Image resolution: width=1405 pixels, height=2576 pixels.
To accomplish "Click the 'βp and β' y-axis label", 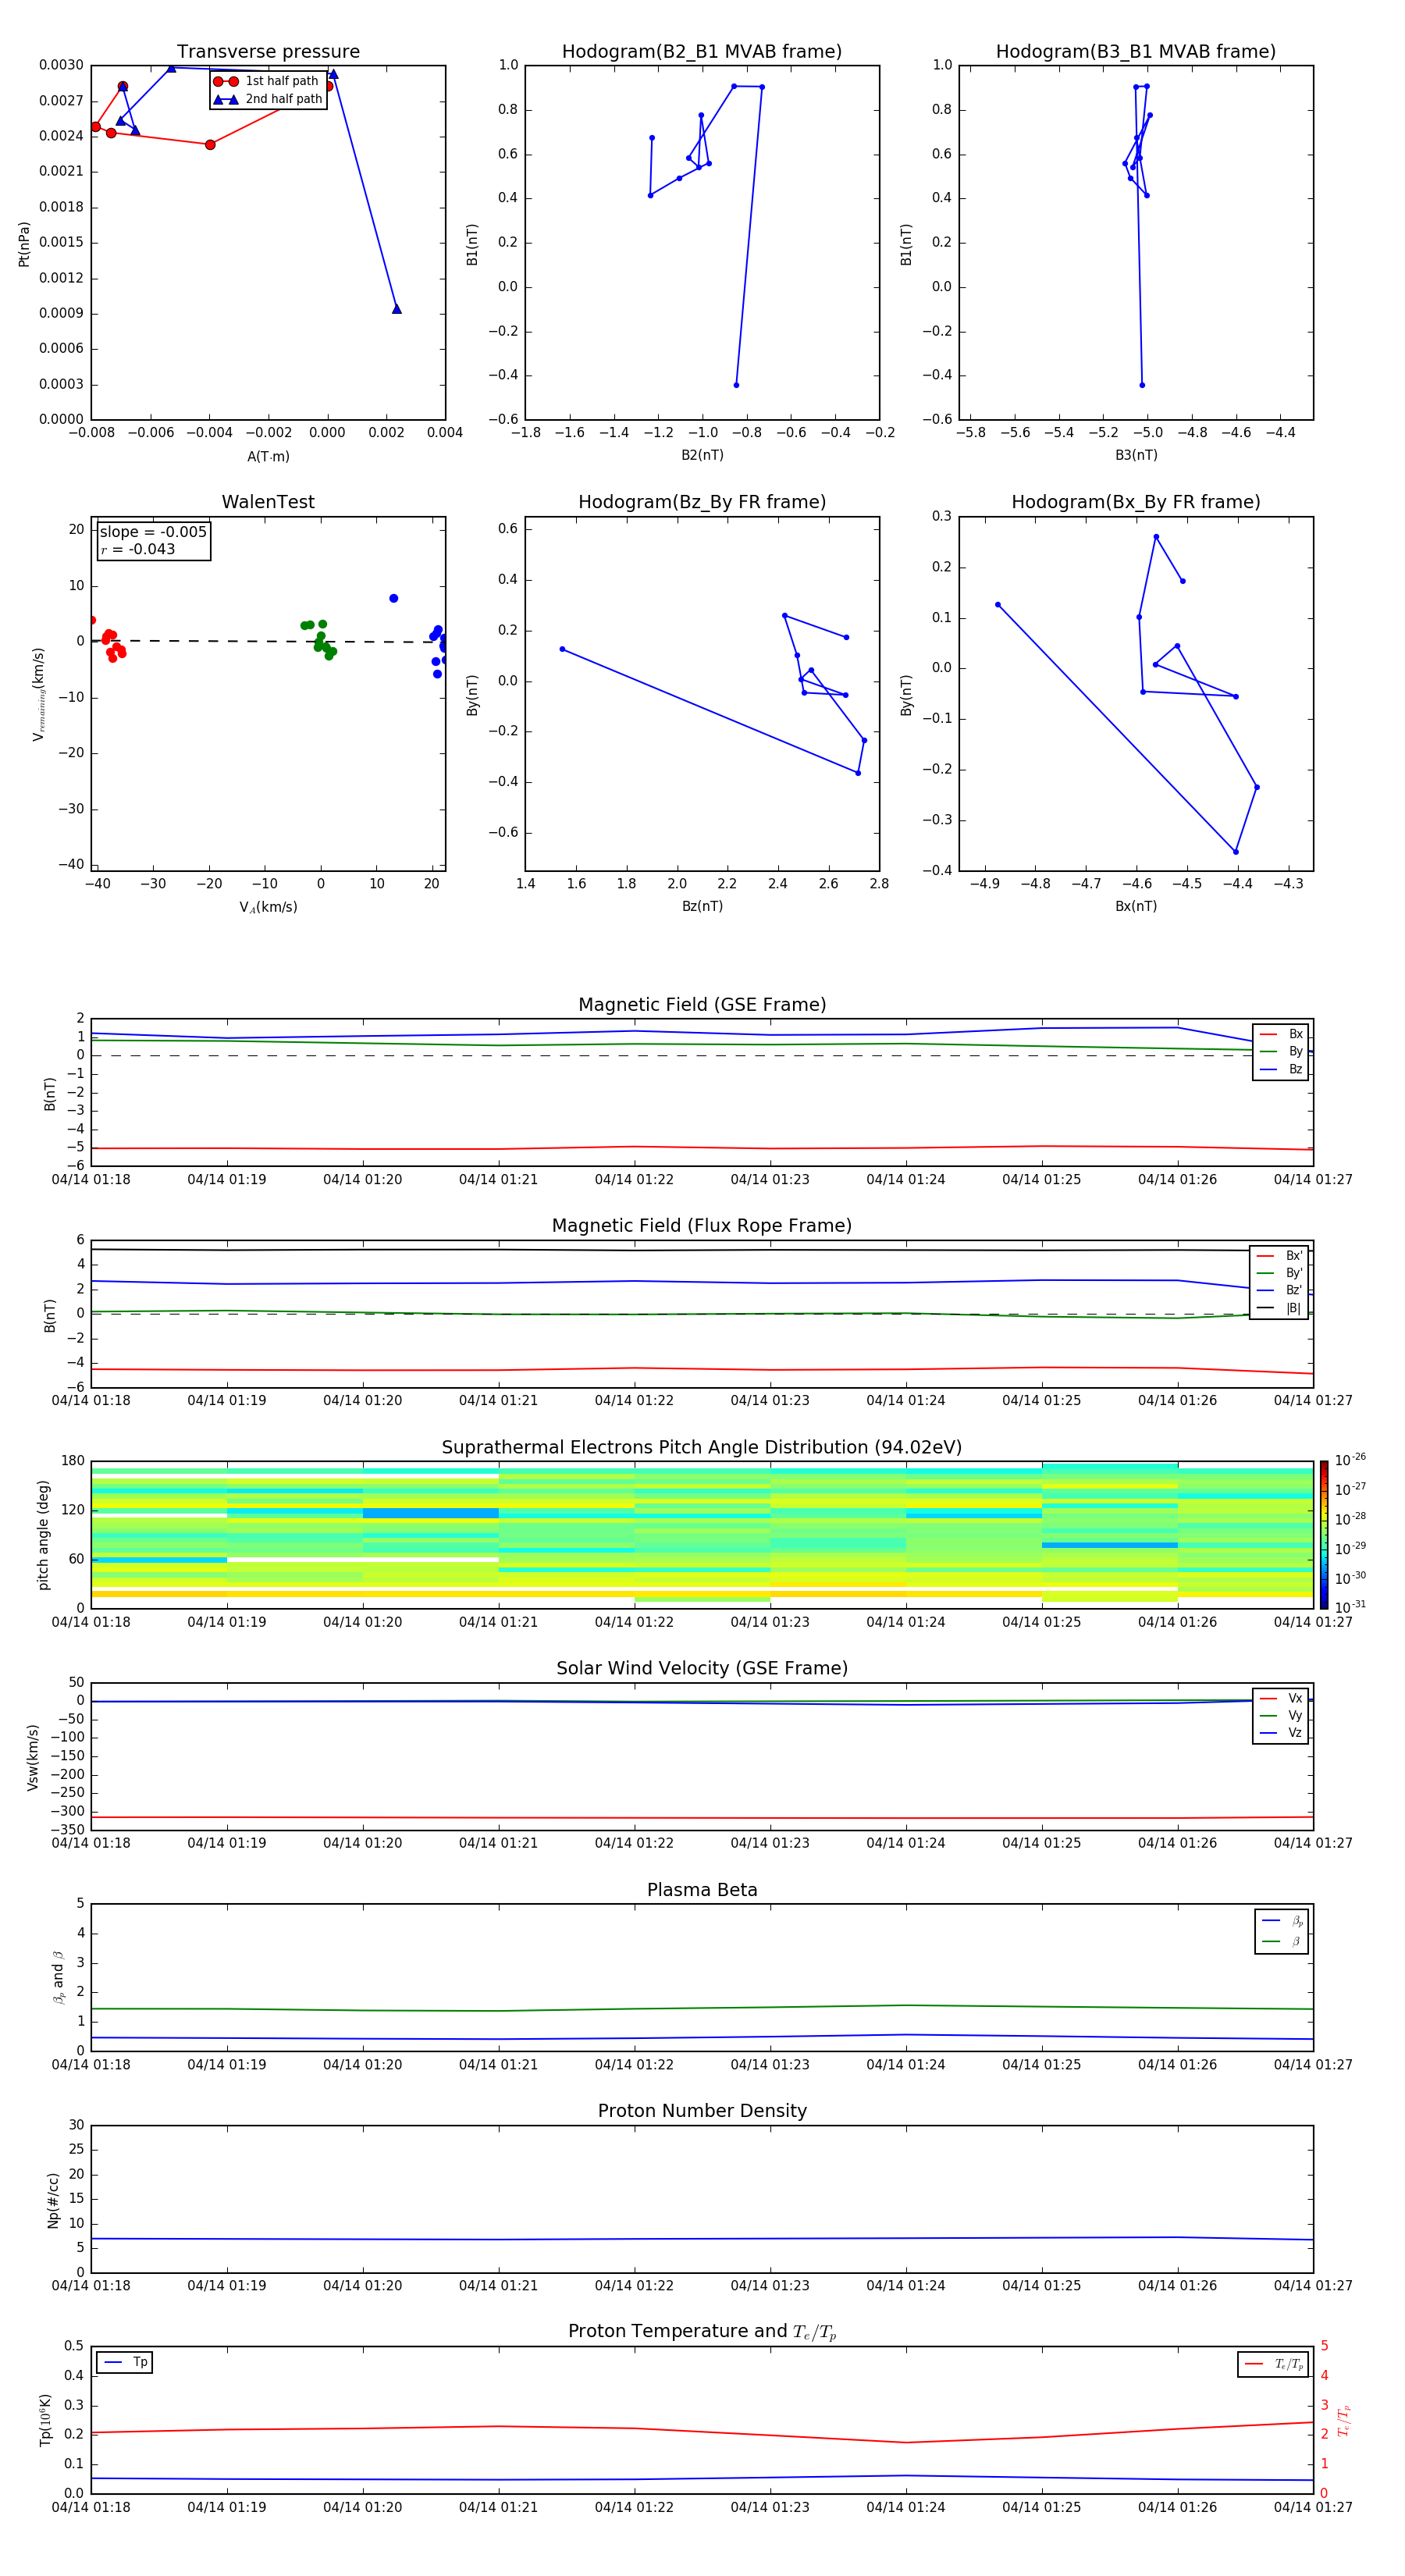I will point(58,1977).
